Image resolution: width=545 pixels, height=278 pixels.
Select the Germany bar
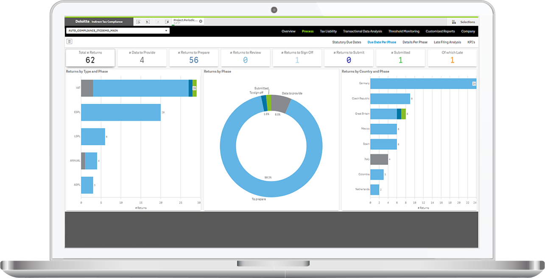[x=423, y=83]
